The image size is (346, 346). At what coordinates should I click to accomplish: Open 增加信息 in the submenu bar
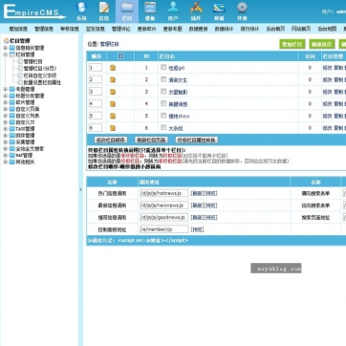[x=18, y=29]
